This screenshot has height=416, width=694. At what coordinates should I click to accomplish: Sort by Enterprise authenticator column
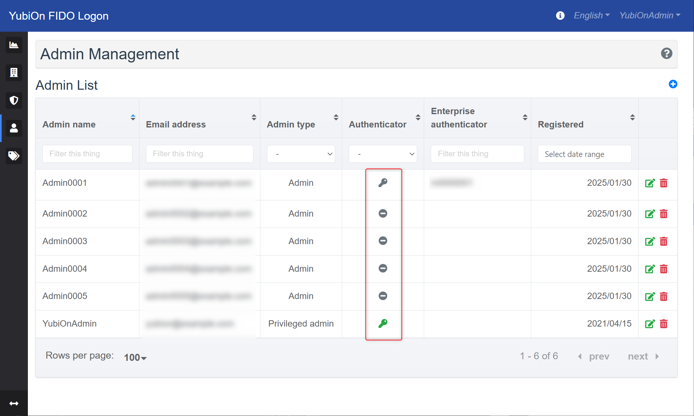[525, 117]
